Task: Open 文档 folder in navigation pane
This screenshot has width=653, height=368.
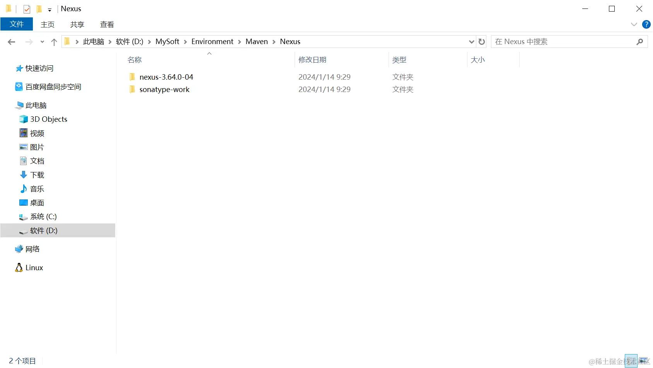Action: pyautogui.click(x=37, y=161)
